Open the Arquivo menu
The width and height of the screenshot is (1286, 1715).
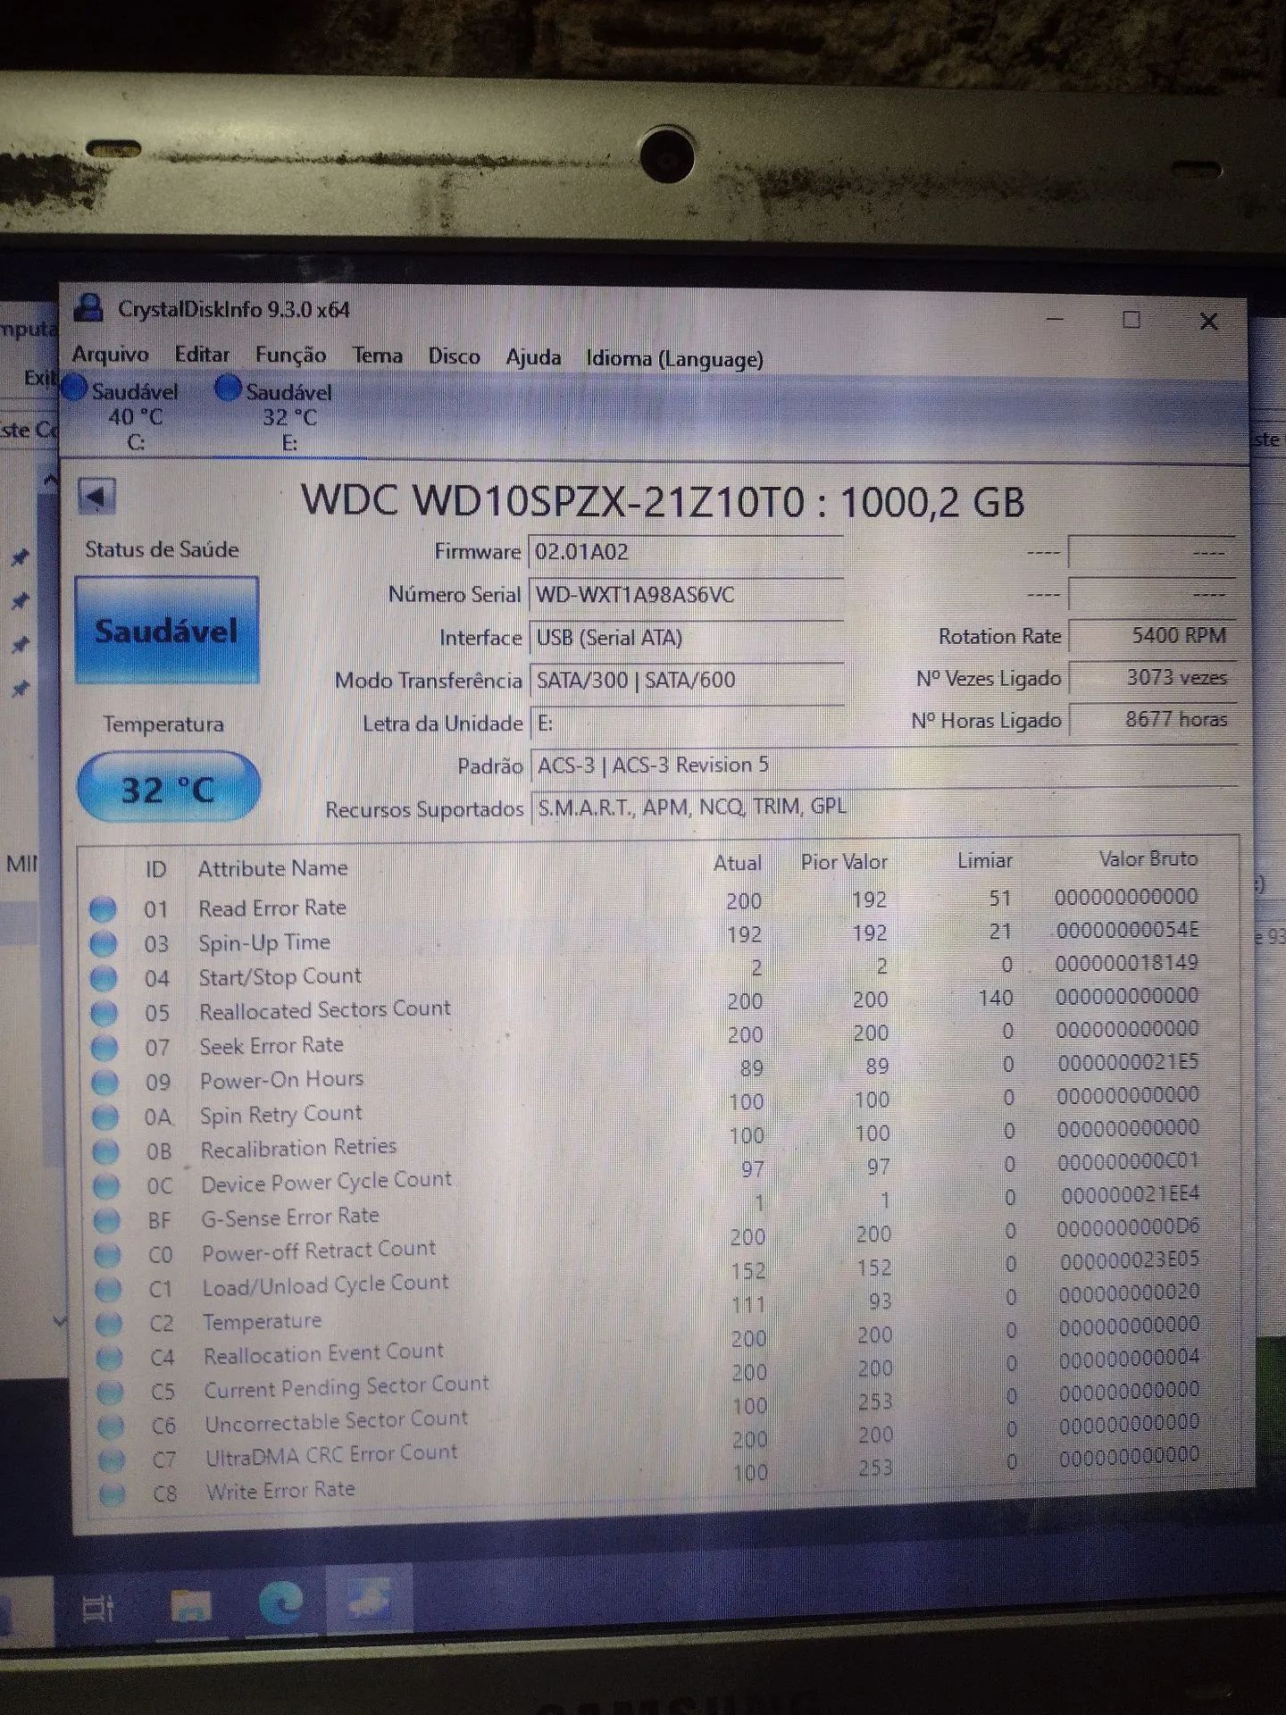[x=110, y=354]
